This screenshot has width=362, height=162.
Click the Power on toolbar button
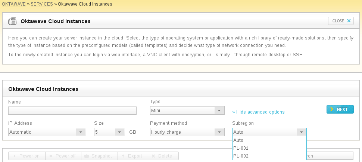(x=27, y=156)
